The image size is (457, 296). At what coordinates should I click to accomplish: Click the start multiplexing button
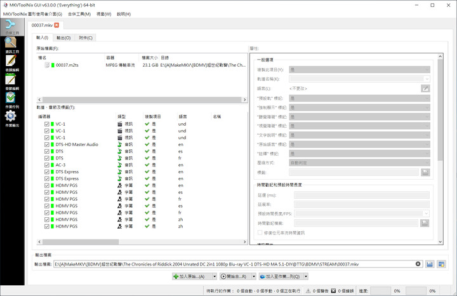(x=235, y=276)
